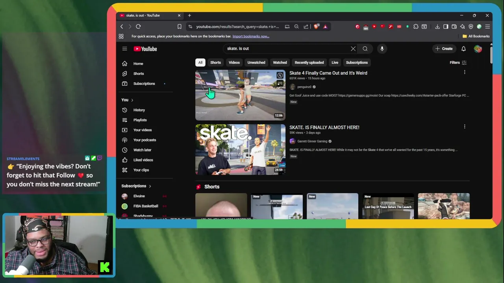504x283 pixels.
Task: Play the Skate 4 video thumbnail
Action: (240, 95)
